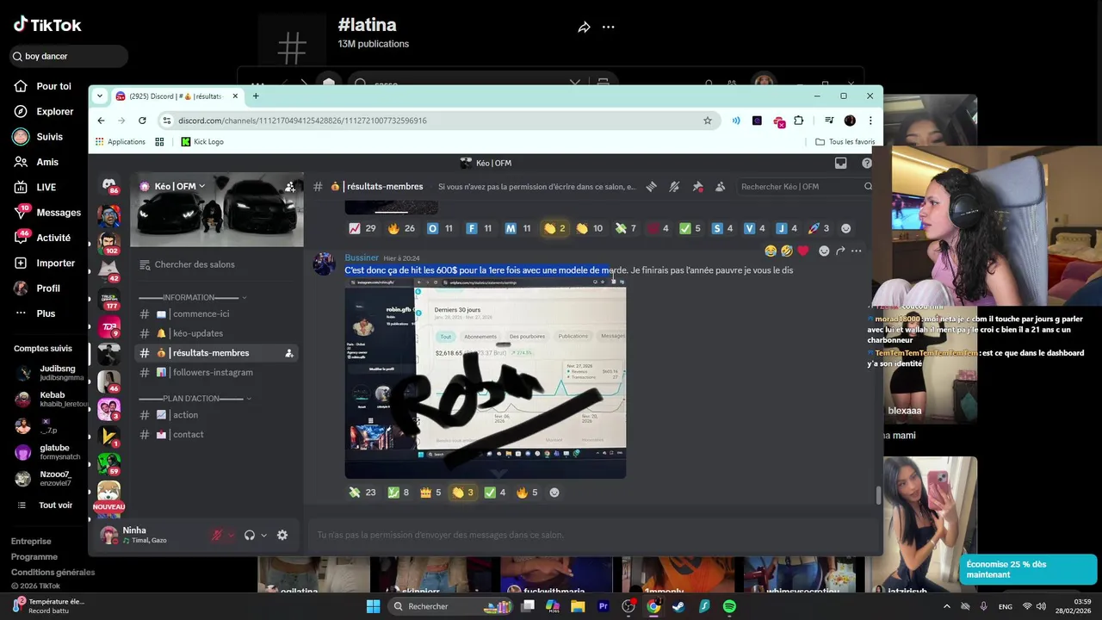Open pinned messages in Discord header
This screenshot has height=620, width=1102.
click(x=697, y=186)
